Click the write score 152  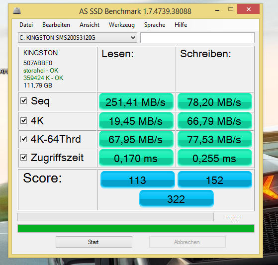pyautogui.click(x=215, y=180)
